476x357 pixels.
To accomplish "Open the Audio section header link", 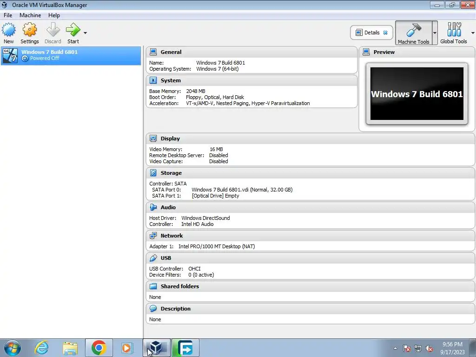I will (168, 207).
